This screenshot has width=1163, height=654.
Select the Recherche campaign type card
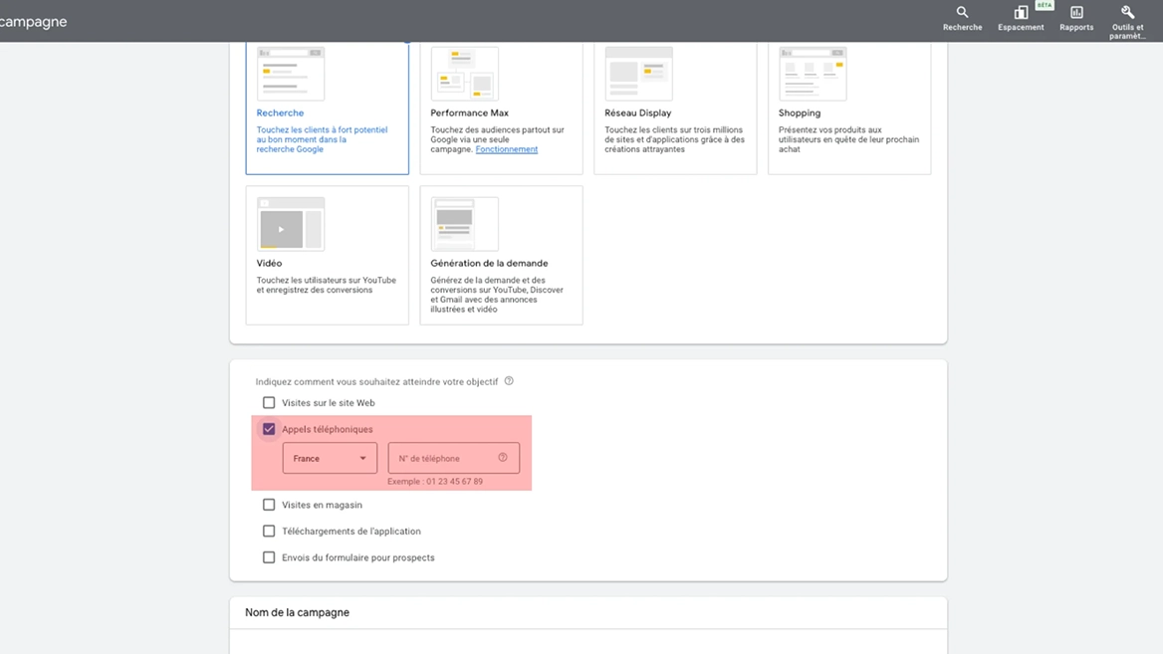327,109
